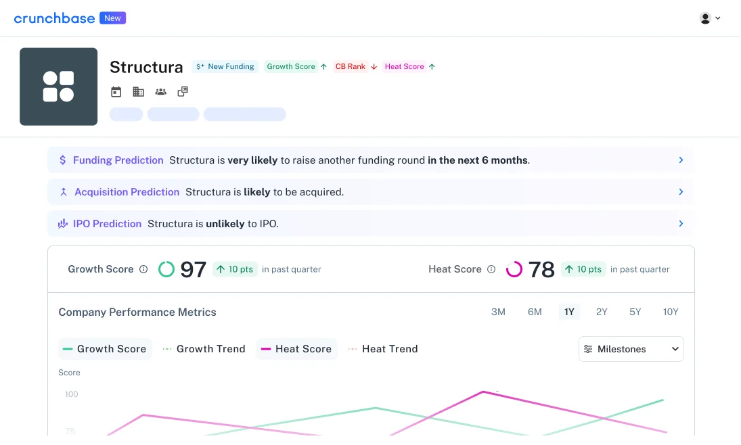Toggle the Growth Score chart series
Image resolution: width=741 pixels, height=445 pixels.
point(105,349)
